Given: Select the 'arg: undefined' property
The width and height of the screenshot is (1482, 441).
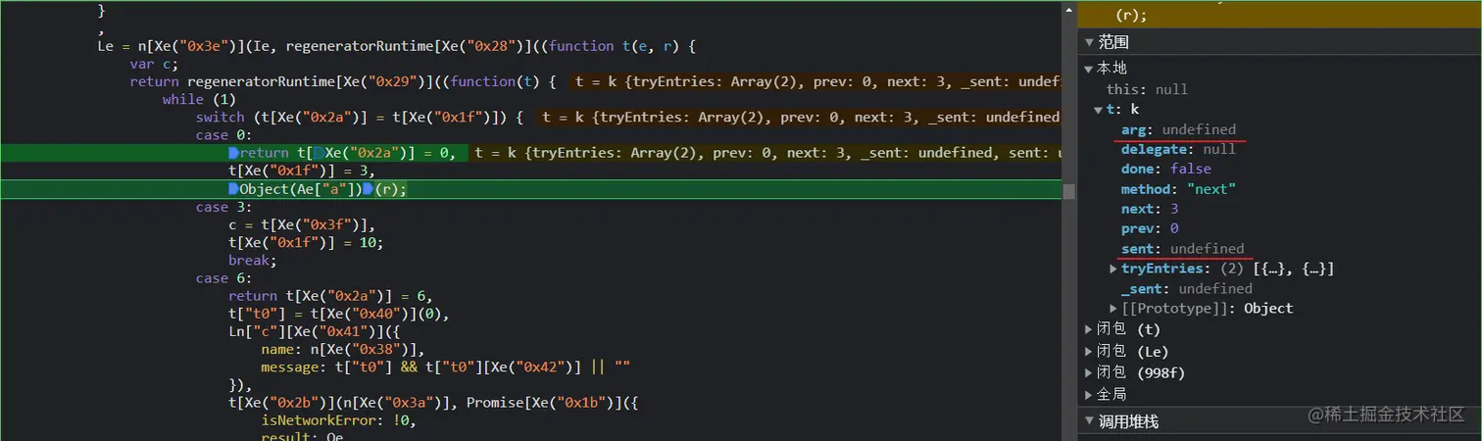Looking at the screenshot, I should pos(1178,129).
